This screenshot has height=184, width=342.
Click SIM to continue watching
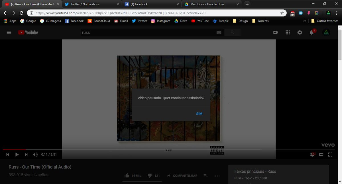[x=199, y=114]
